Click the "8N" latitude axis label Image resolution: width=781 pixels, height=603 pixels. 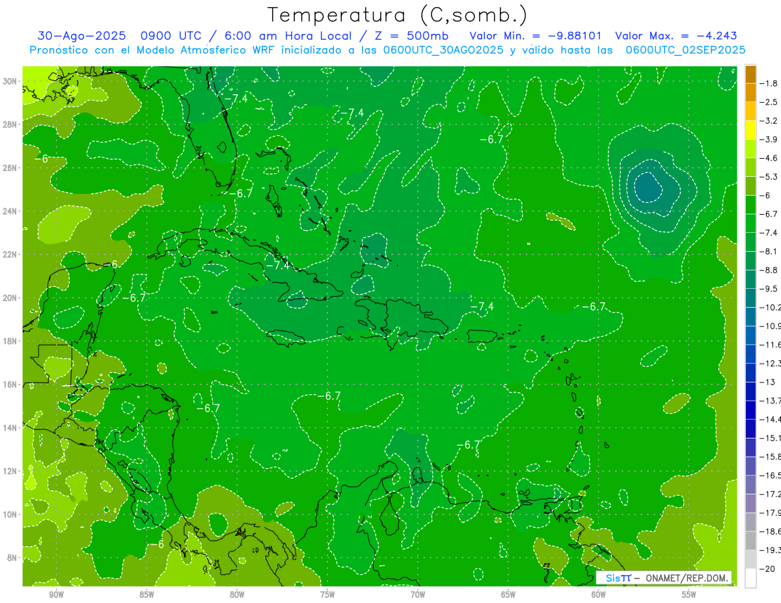pos(12,557)
